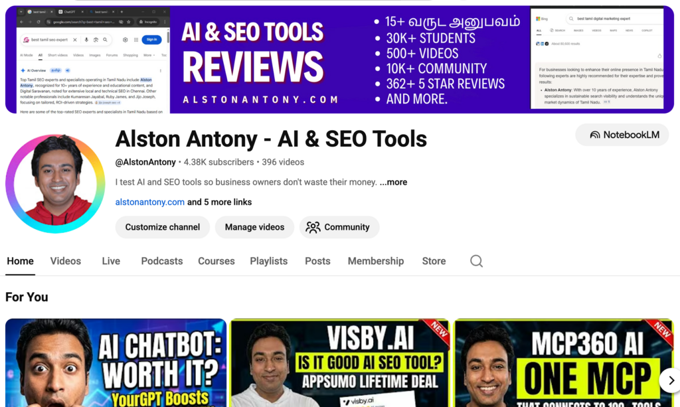Visit the alstonantony.com link
The width and height of the screenshot is (680, 407).
(x=149, y=202)
